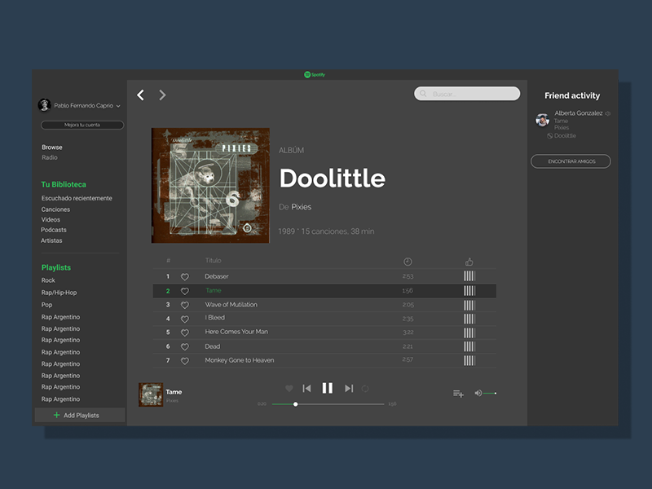Select the Rock playlist
Viewport: 652px width, 489px height.
coord(48,280)
